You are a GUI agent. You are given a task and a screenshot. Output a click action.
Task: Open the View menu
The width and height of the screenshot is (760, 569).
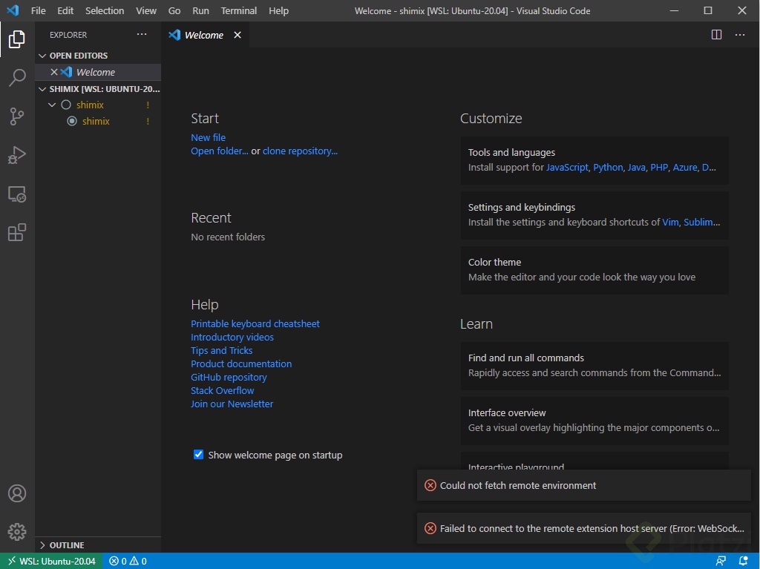(146, 10)
